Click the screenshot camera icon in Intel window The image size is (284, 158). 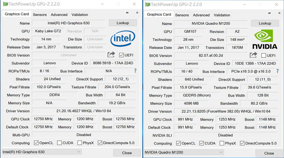tap(127, 13)
